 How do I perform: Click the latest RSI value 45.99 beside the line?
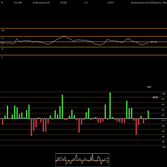pyautogui.click(x=154, y=42)
